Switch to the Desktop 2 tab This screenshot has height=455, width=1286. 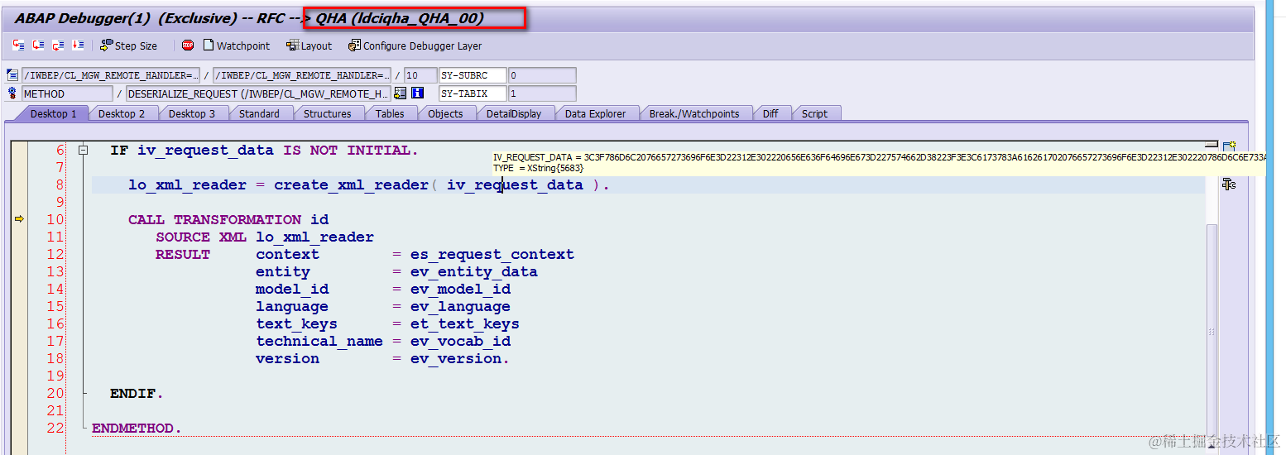tap(122, 113)
